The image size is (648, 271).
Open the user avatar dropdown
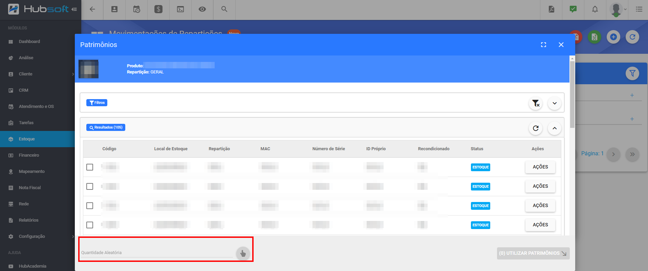pos(618,9)
